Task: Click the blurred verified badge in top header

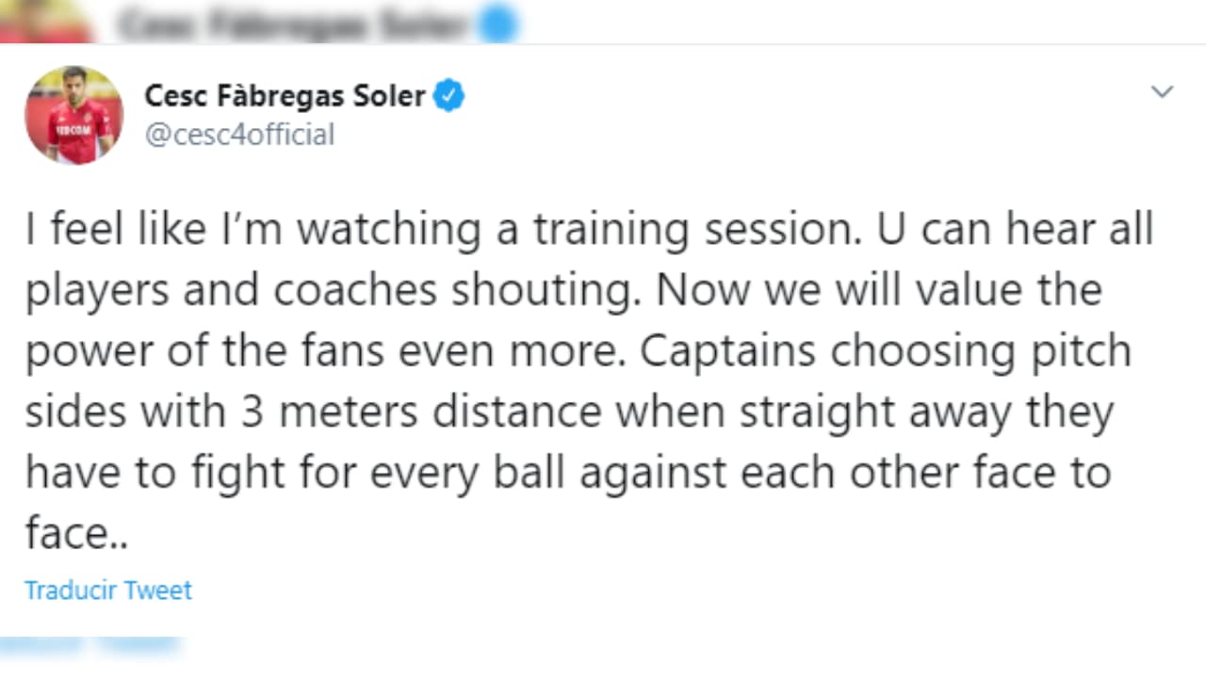Action: pyautogui.click(x=498, y=25)
